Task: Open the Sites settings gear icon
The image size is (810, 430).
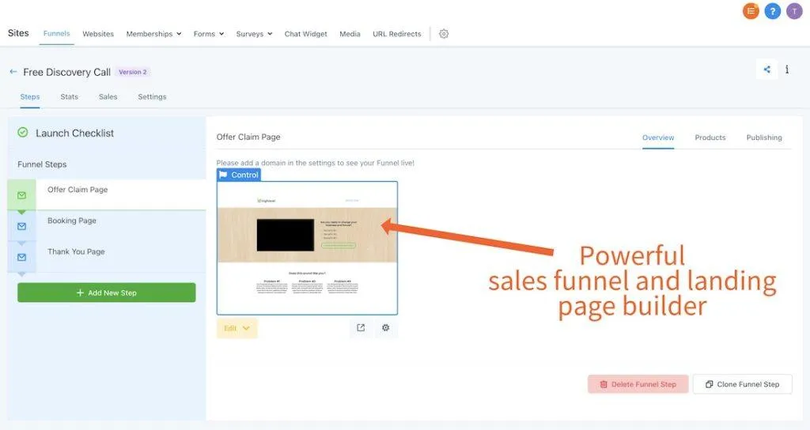Action: [x=444, y=33]
